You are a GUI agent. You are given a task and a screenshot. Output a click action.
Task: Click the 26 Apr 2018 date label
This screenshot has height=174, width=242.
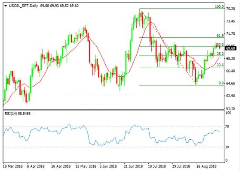tap(61, 166)
